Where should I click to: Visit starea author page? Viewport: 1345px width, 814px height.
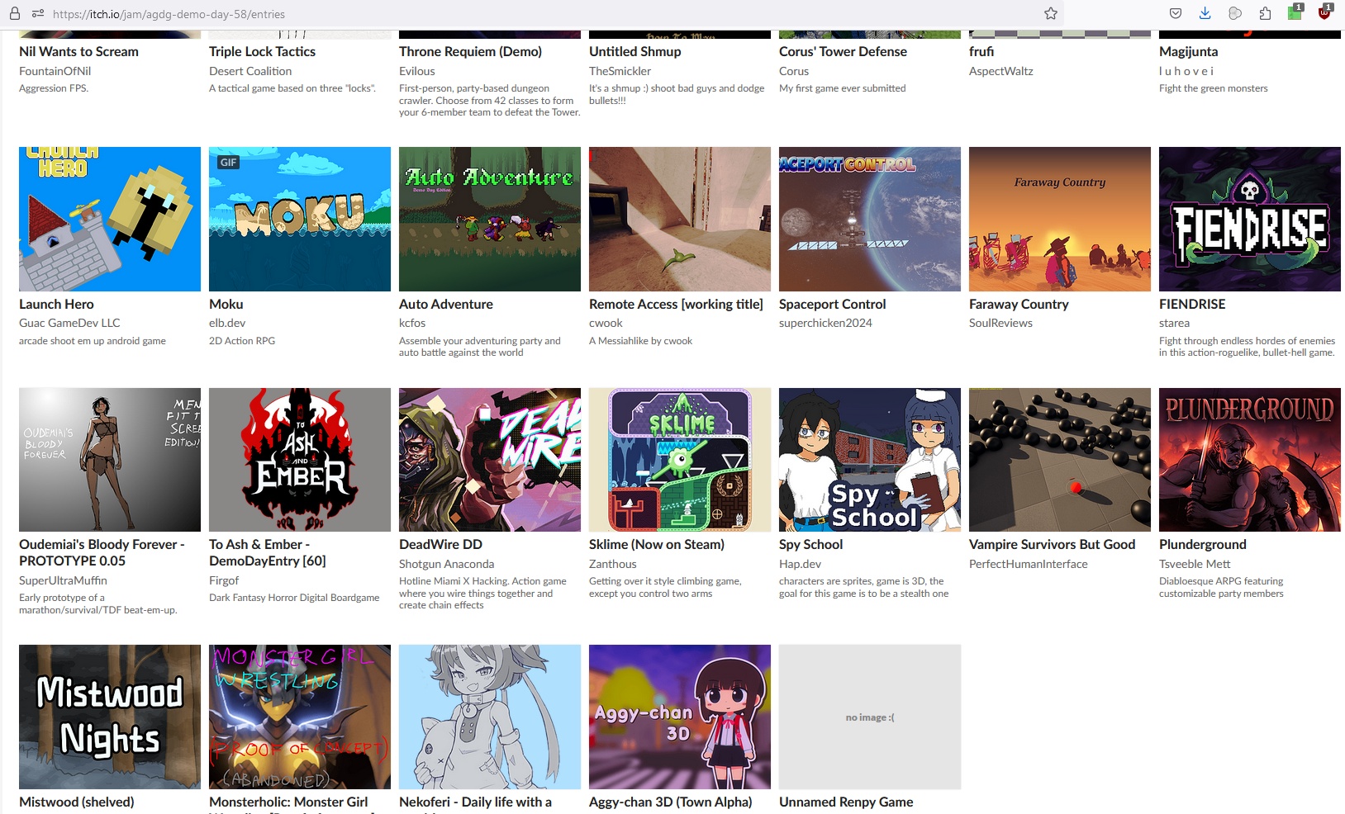coord(1174,323)
